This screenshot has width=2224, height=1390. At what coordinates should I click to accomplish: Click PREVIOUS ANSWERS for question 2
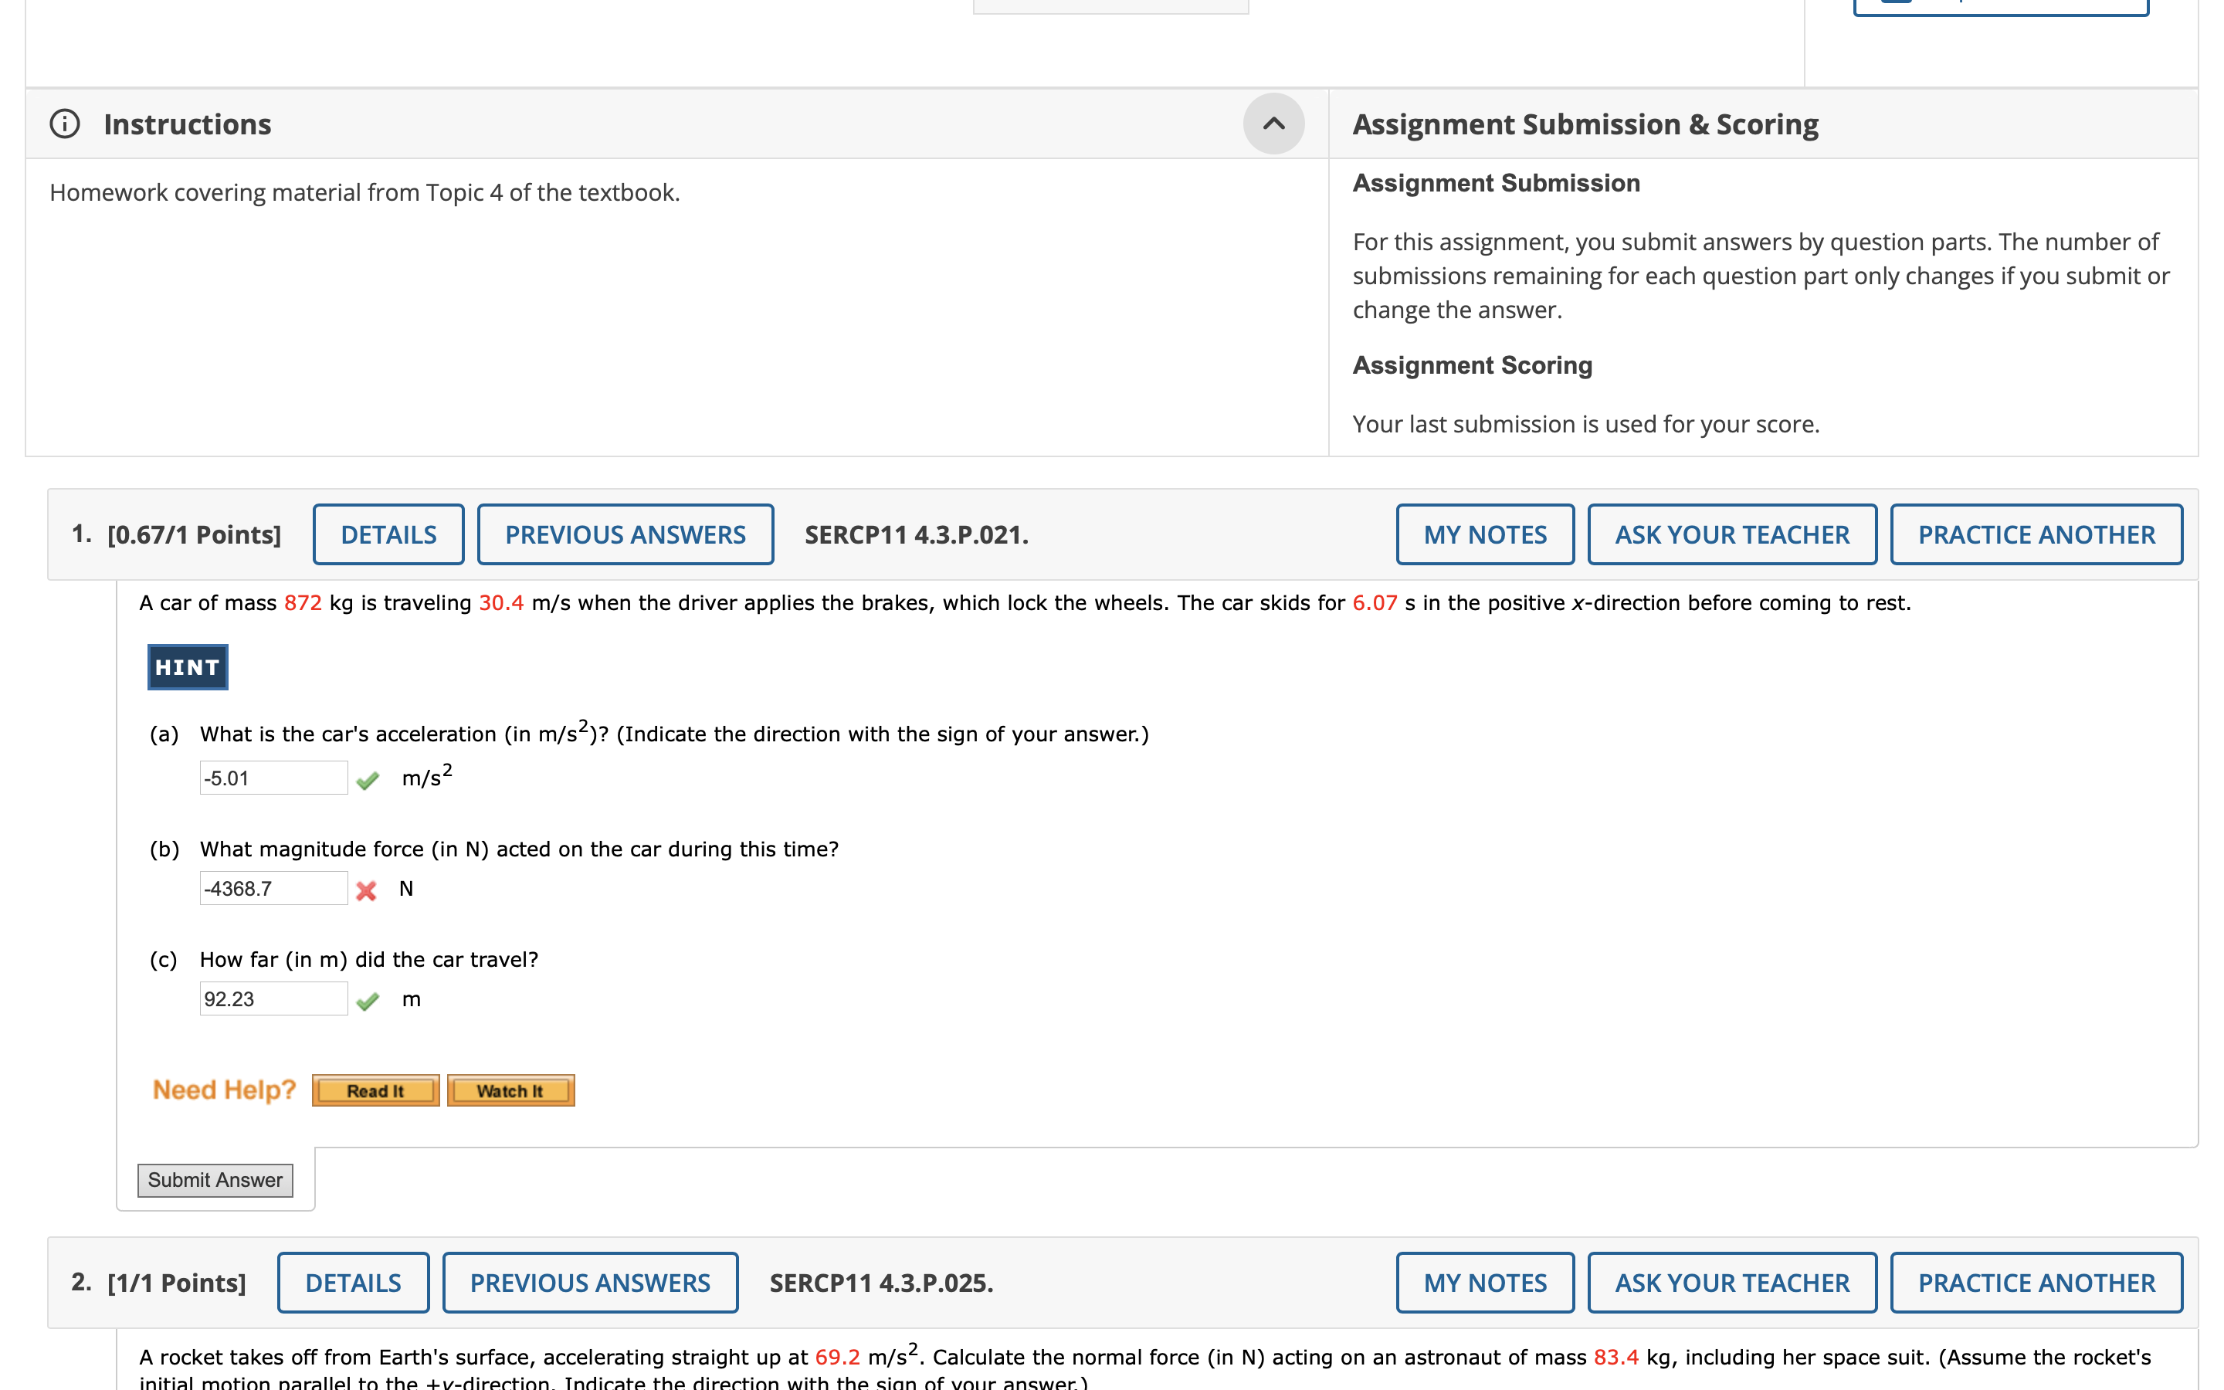click(x=590, y=1282)
